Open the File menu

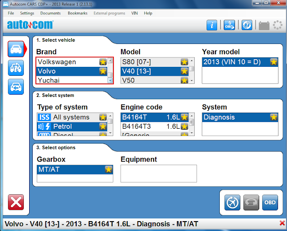click(x=11, y=13)
